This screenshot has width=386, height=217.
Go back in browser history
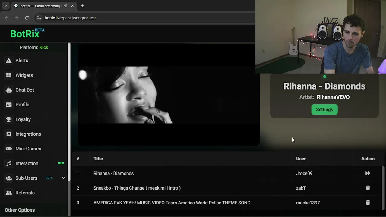click(x=7, y=18)
